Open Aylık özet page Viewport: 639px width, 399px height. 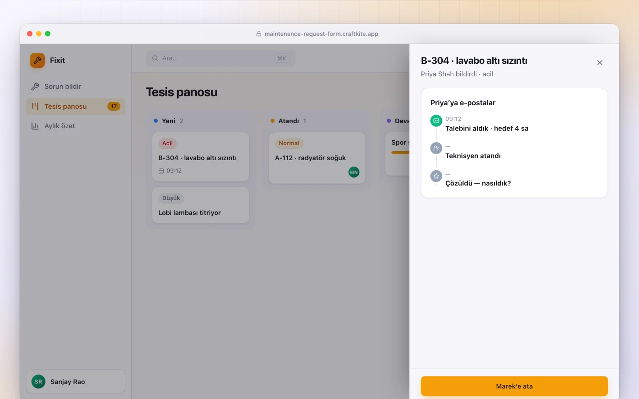tap(75, 126)
